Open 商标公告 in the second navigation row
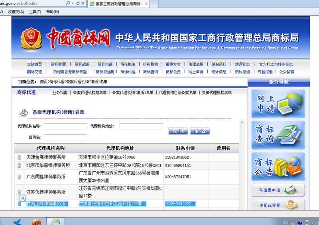This screenshot has height=225, width=319. [173, 72]
